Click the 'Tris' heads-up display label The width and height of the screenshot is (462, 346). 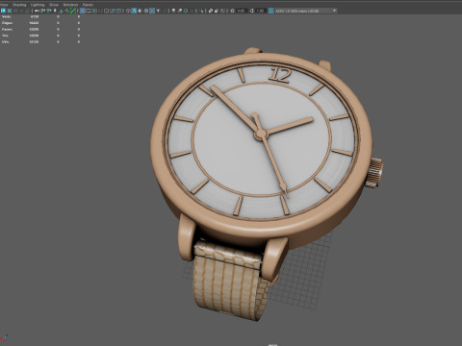(x=5, y=36)
